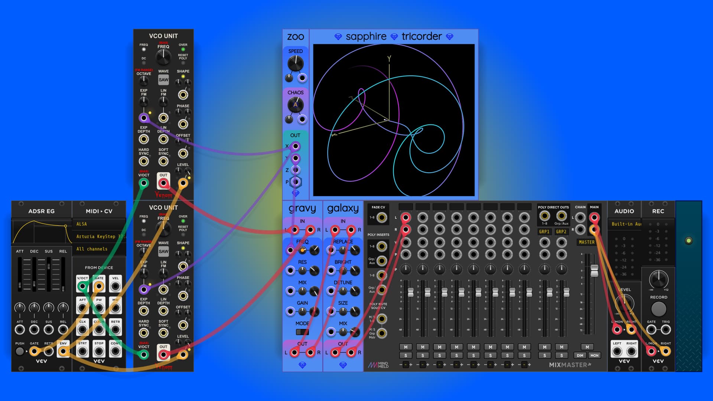This screenshot has width=713, height=401.
Task: Solo mixer channel 2 with its S button
Action: 423,356
